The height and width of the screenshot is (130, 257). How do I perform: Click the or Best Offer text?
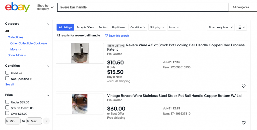click(x=116, y=113)
